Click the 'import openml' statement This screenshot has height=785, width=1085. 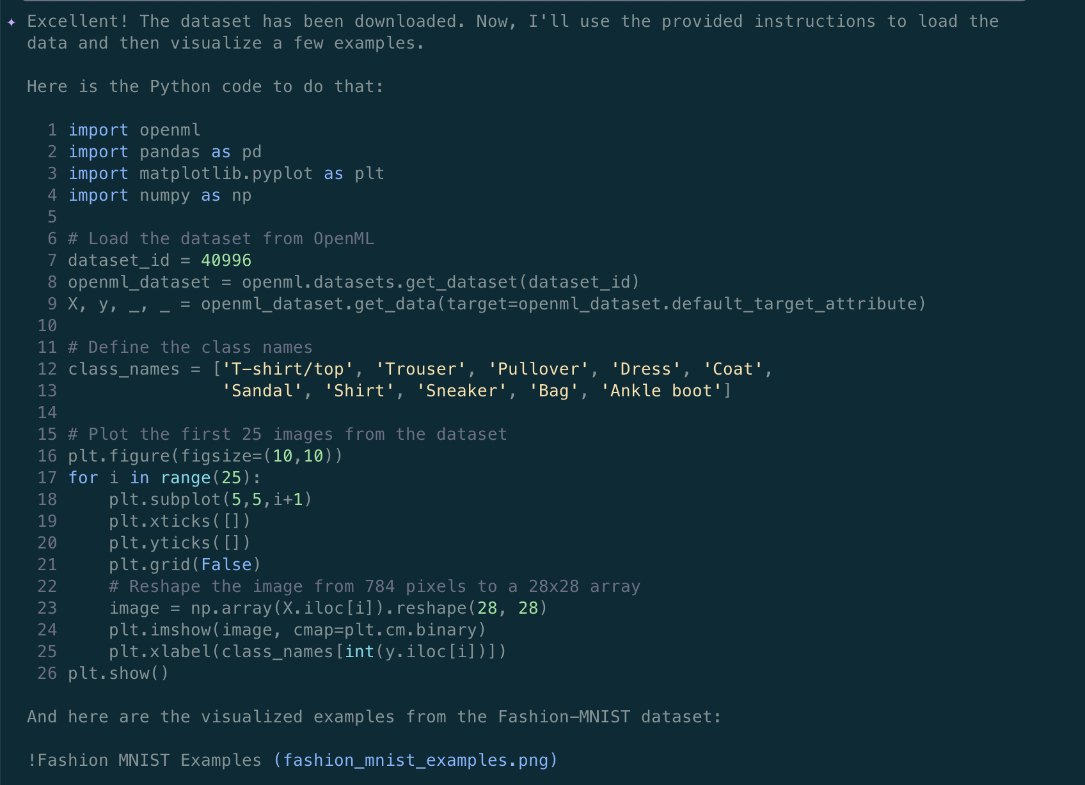point(134,130)
